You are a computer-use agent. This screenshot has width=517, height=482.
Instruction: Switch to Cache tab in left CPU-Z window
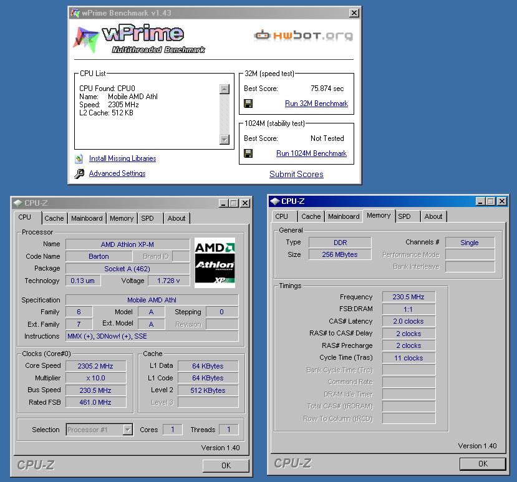coord(54,218)
